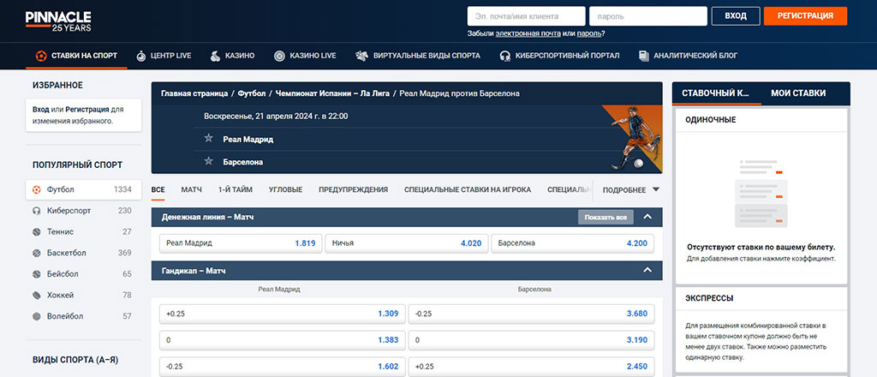Go to the Футбол breadcrumb
Screen dimensions: 877x377
252,93
